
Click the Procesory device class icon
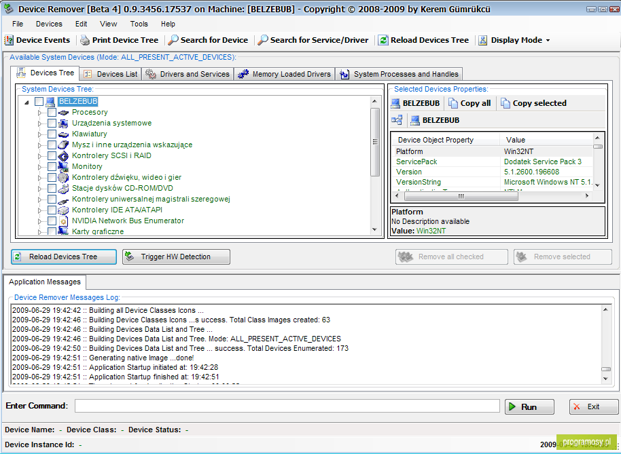(63, 113)
